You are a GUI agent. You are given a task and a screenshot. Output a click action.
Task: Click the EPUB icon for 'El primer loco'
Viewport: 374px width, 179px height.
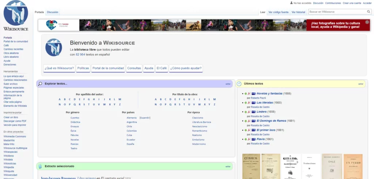click(253, 130)
